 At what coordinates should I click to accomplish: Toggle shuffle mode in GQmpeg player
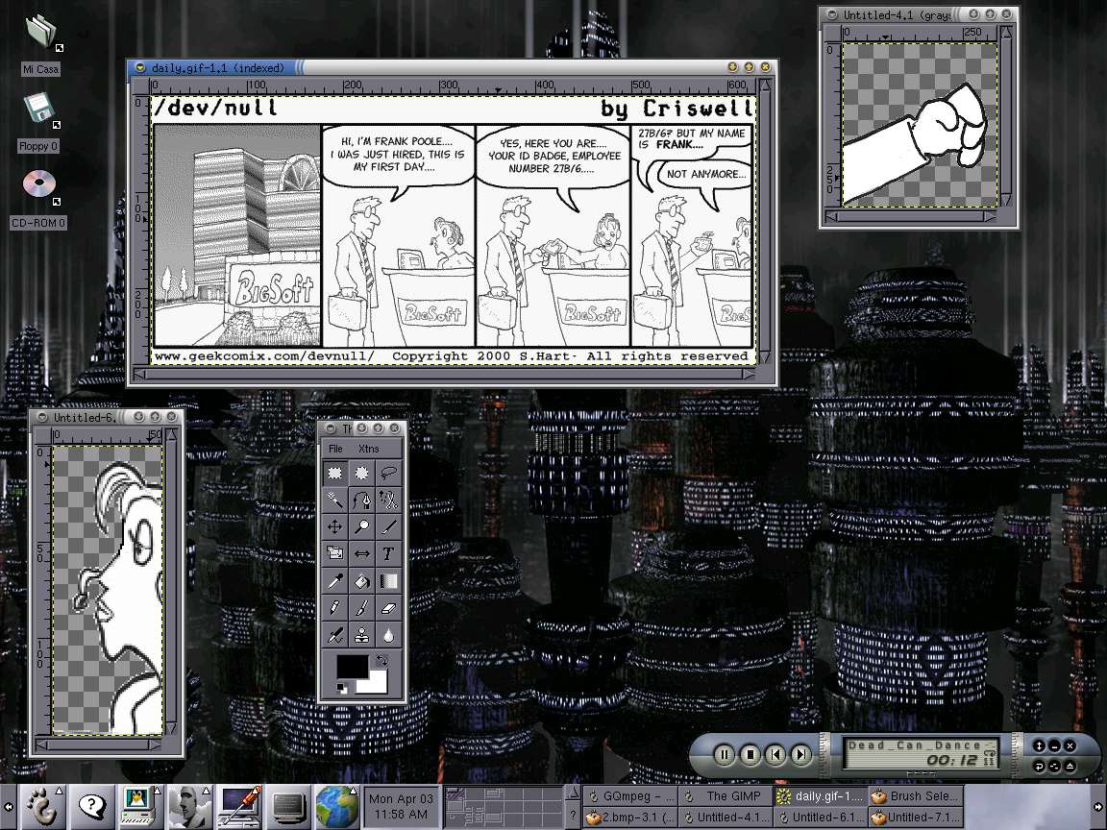(1054, 766)
